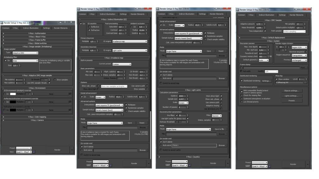Click the app icon in the rightmost window's title bar
This screenshot has width=319, height=179.
tap(237, 10)
